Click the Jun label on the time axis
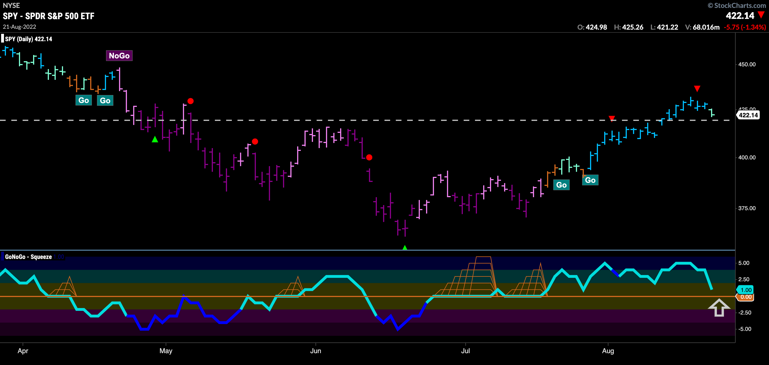The image size is (769, 365). tap(316, 351)
